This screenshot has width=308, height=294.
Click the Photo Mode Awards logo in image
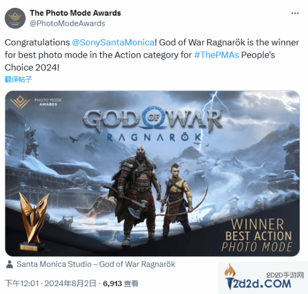click(x=36, y=102)
